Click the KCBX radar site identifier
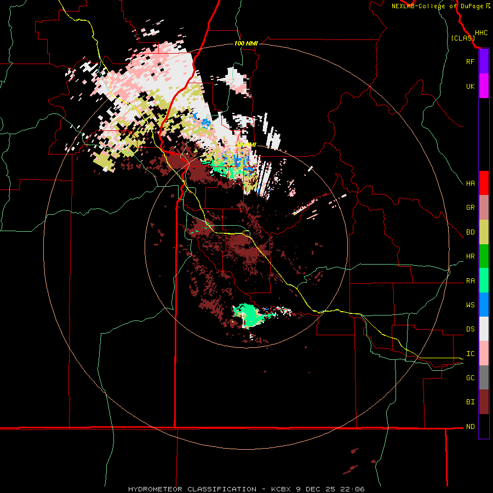This screenshot has height=493, width=493. pyautogui.click(x=282, y=489)
